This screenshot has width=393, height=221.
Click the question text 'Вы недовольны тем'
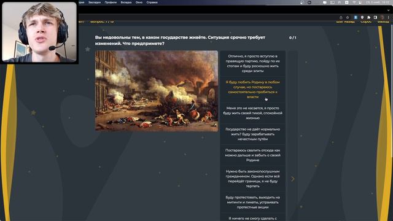point(180,41)
